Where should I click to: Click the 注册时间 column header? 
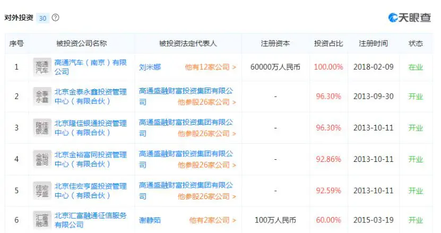tap(373, 44)
